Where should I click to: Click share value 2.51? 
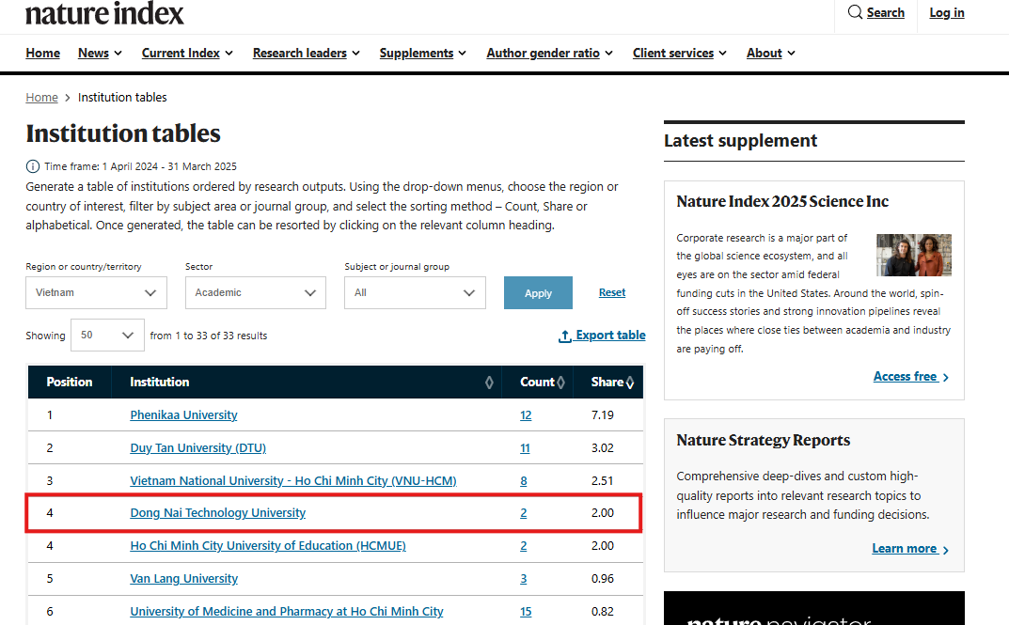tap(603, 481)
